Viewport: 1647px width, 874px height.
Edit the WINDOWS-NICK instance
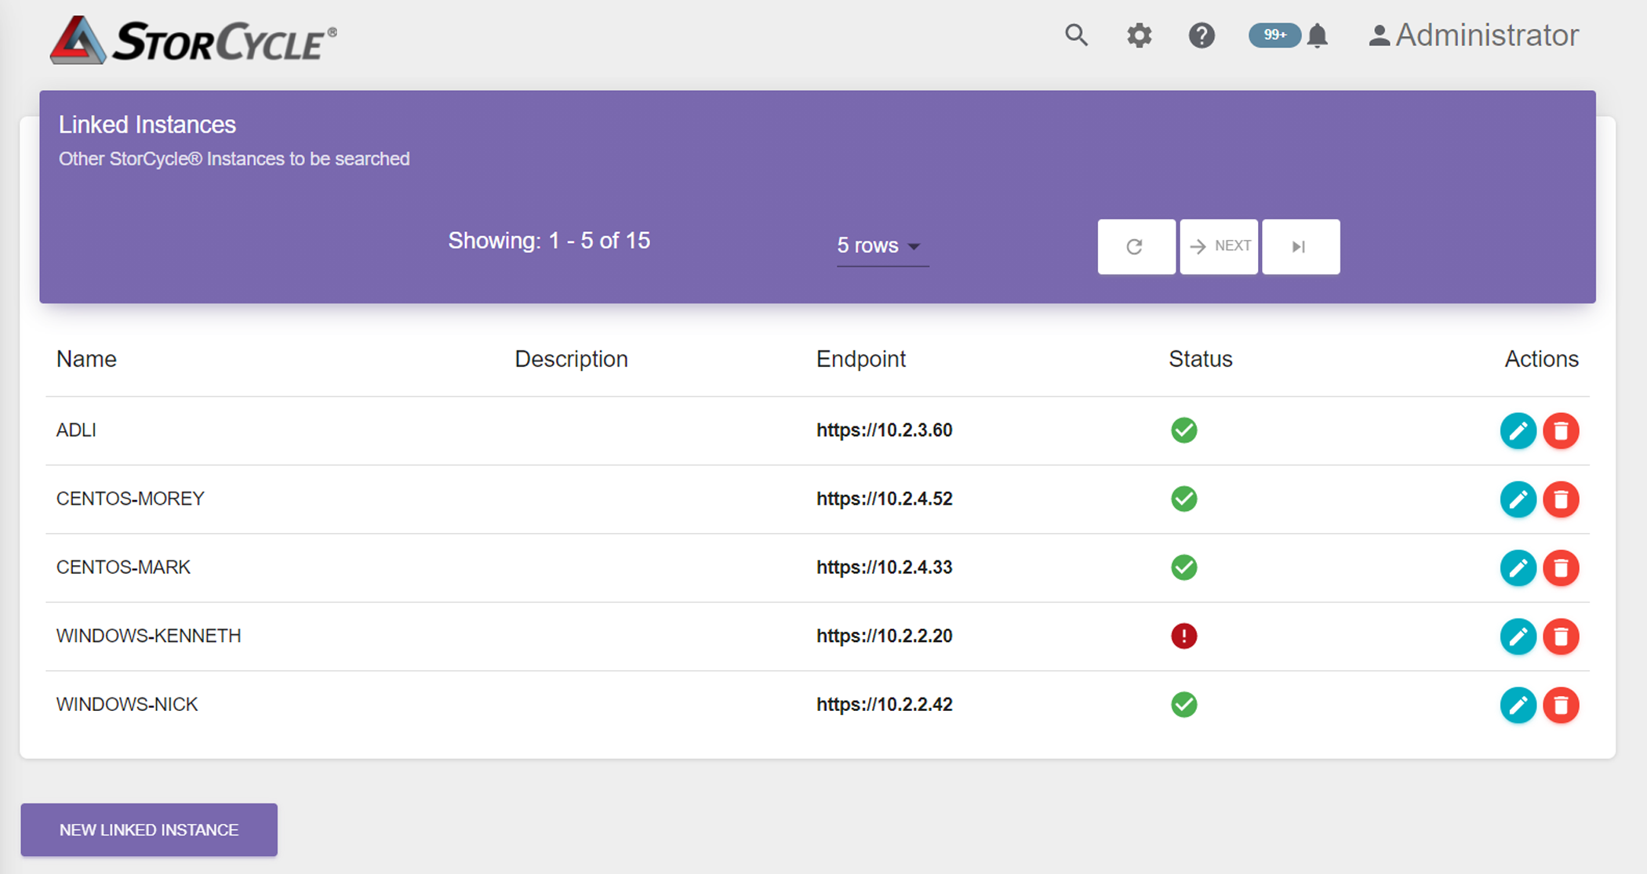[x=1518, y=705]
